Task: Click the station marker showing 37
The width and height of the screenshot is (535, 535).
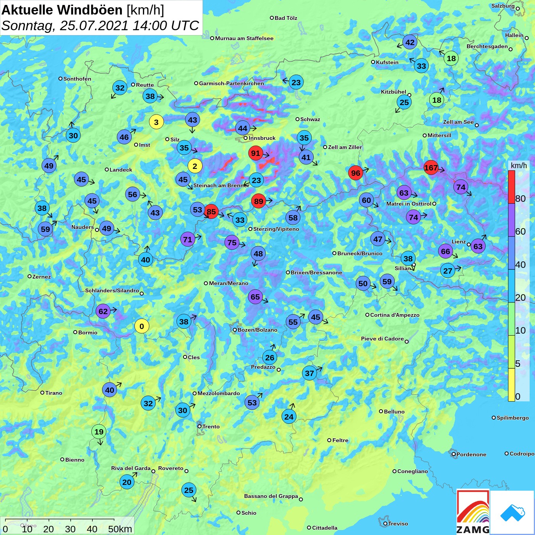Action: (310, 373)
